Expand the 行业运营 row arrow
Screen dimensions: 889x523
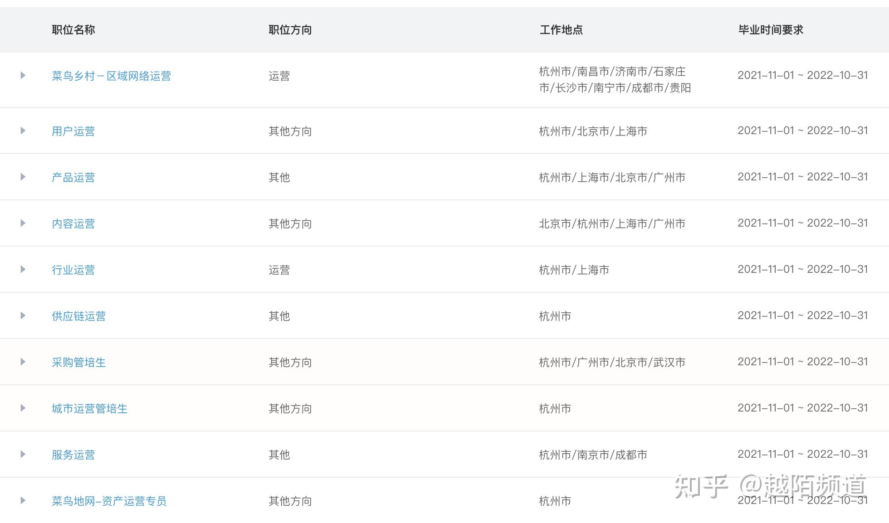tap(23, 270)
